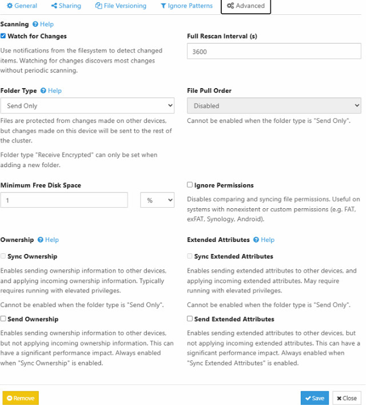
Task: Click the Full Rescan Interval field
Action: pyautogui.click(x=274, y=51)
